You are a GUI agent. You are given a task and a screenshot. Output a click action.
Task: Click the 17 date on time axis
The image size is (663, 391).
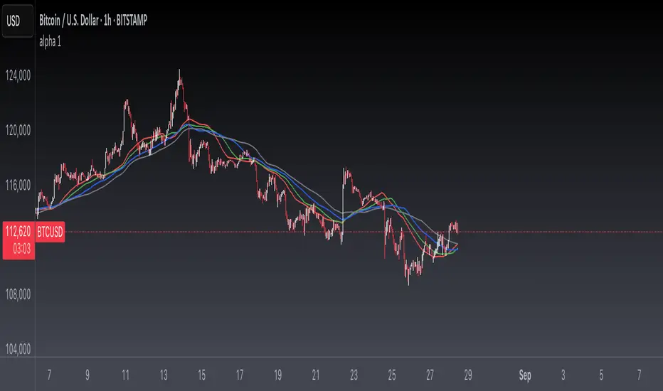239,375
